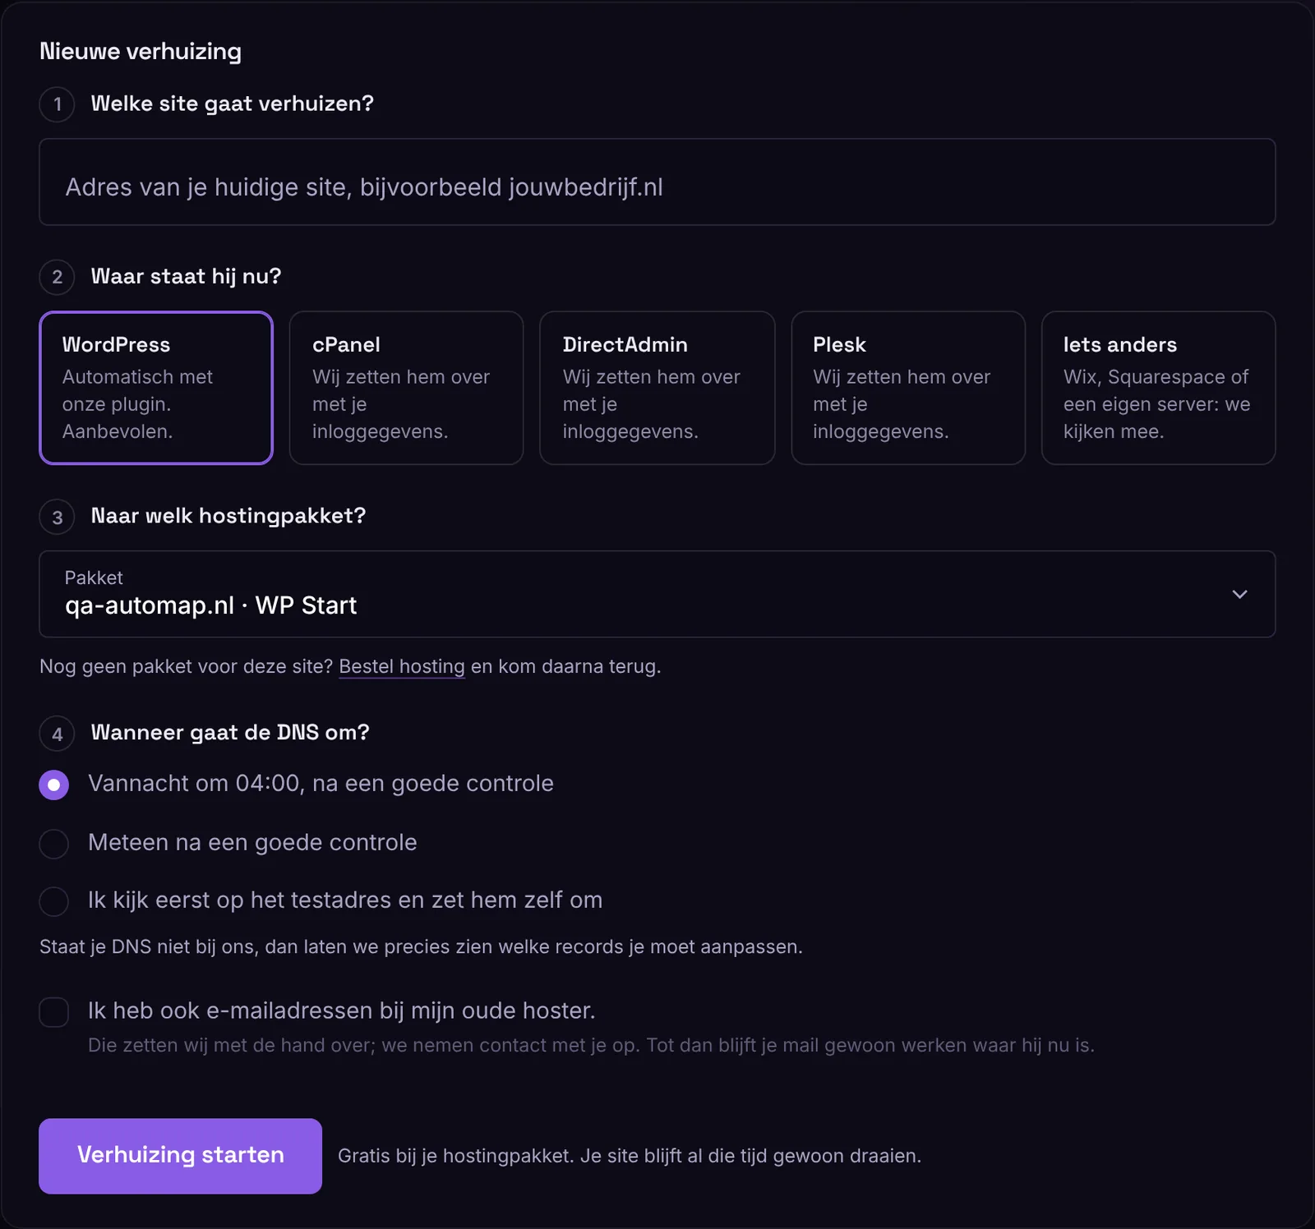
Task: Open the Bestel hosting link
Action: [402, 666]
